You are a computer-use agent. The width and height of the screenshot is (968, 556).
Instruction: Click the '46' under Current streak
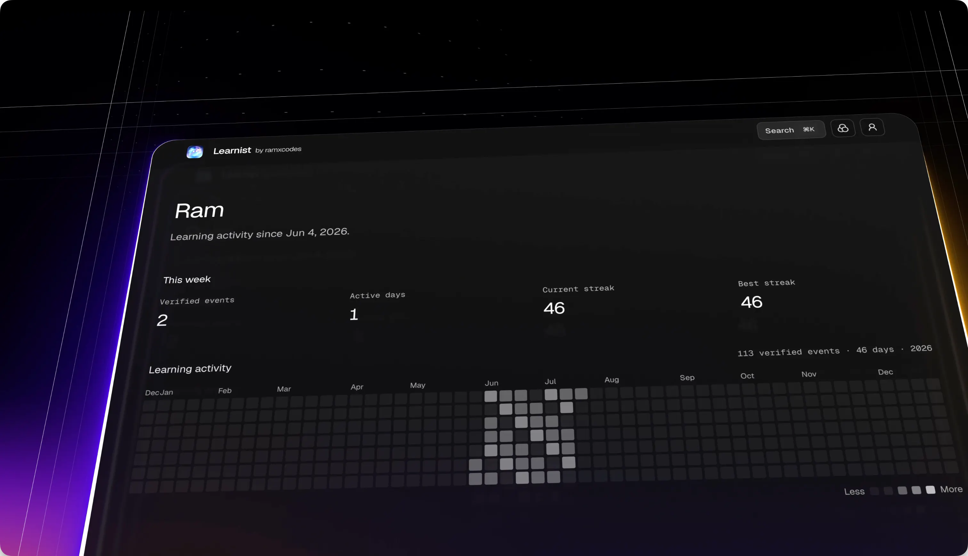[x=554, y=308]
